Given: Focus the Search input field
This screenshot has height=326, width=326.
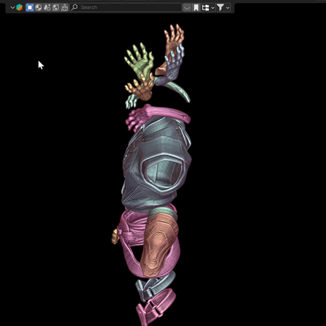Looking at the screenshot, I should click(x=126, y=8).
